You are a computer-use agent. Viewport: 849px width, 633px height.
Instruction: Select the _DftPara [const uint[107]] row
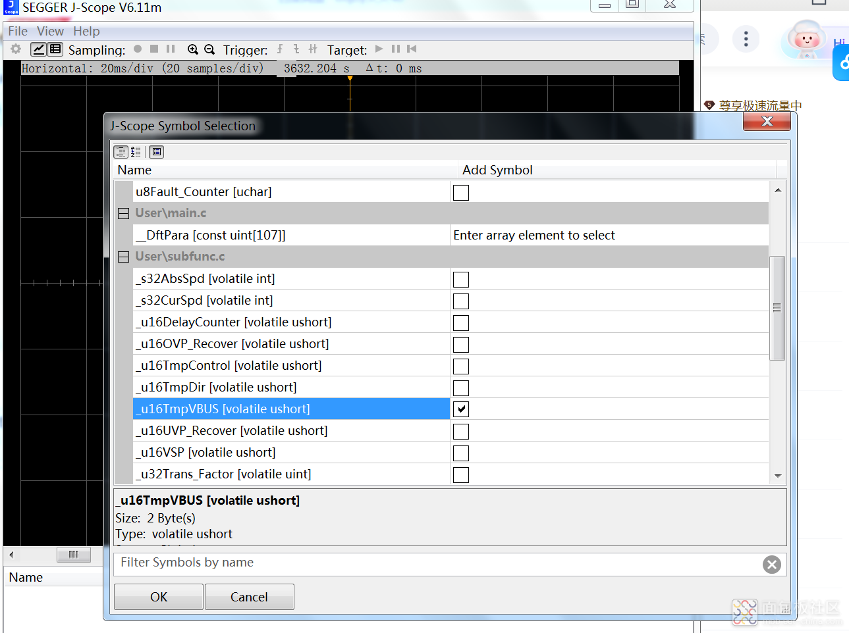click(291, 236)
